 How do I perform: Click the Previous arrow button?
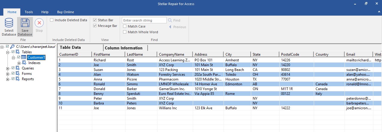[178, 27]
